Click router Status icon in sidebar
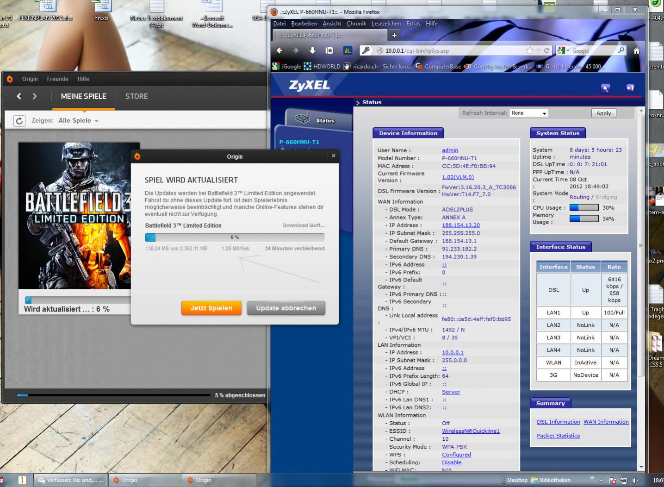The image size is (664, 487). pos(302,119)
